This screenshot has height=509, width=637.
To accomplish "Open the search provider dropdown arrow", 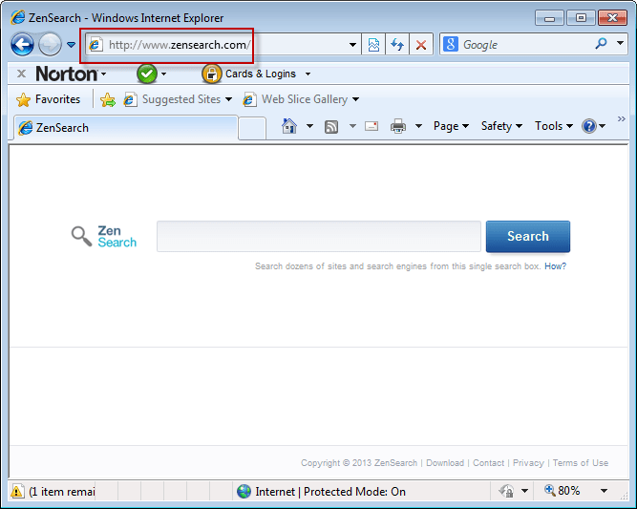I will point(620,43).
